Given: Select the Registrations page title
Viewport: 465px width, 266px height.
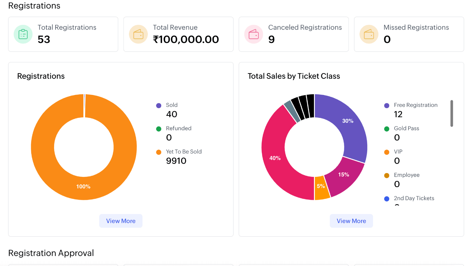Looking at the screenshot, I should (x=34, y=6).
